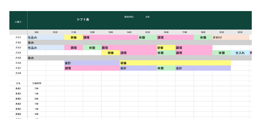265x132 pixels.
Task: Select the 仕込み block in 氏名3 row
Action: pyautogui.click(x=46, y=48)
